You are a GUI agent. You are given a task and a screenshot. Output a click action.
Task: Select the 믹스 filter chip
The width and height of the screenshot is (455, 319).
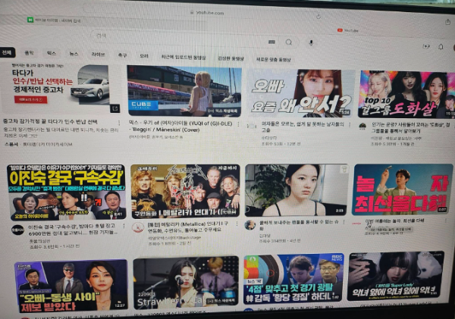52,53
